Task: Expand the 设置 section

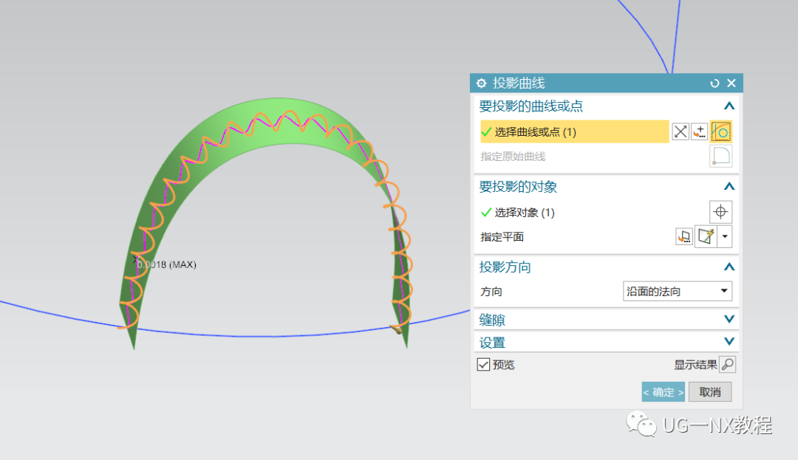Action: (x=729, y=341)
